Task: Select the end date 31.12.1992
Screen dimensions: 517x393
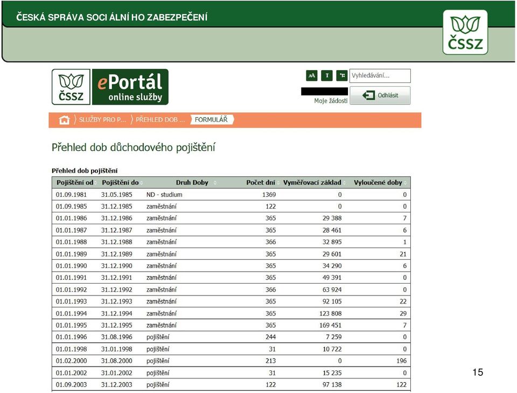Action: (117, 289)
